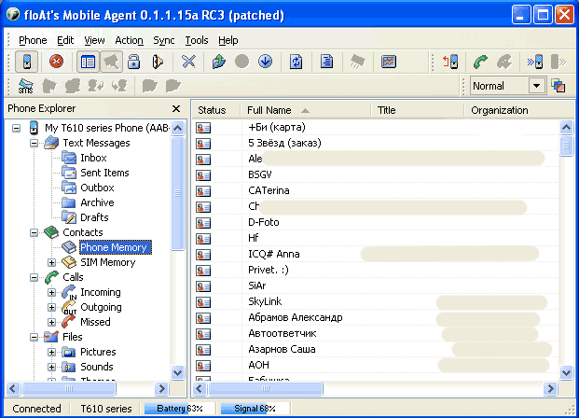Click the refresh sync icon in toolbar

click(x=296, y=63)
